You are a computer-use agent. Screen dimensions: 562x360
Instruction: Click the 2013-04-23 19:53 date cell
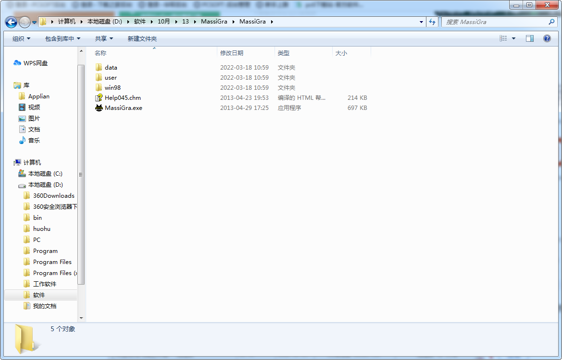(244, 98)
